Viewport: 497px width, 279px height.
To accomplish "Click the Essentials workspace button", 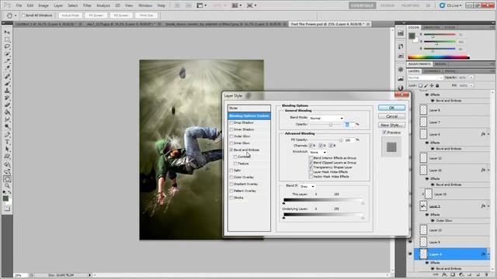I will click(x=363, y=5).
